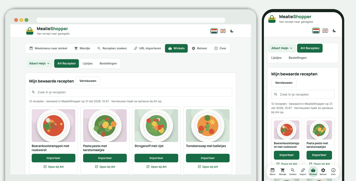Open Pasta pesto thumbnail on phone
Viewport: 356px width, 181px height.
click(x=319, y=130)
